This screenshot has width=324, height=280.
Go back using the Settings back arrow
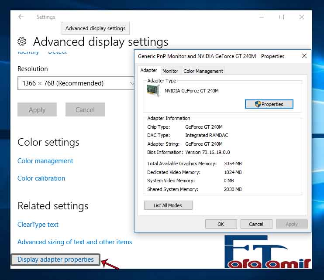(21, 17)
